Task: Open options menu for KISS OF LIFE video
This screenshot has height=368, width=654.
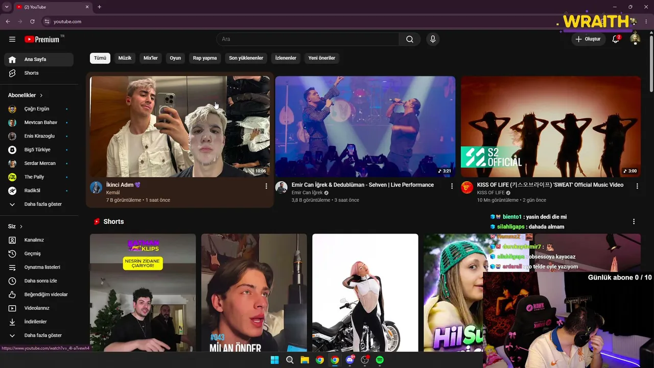Action: (637, 186)
